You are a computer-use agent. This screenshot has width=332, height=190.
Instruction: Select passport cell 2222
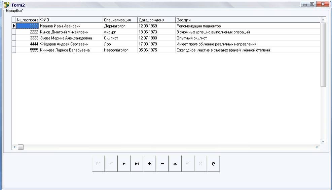(28, 32)
